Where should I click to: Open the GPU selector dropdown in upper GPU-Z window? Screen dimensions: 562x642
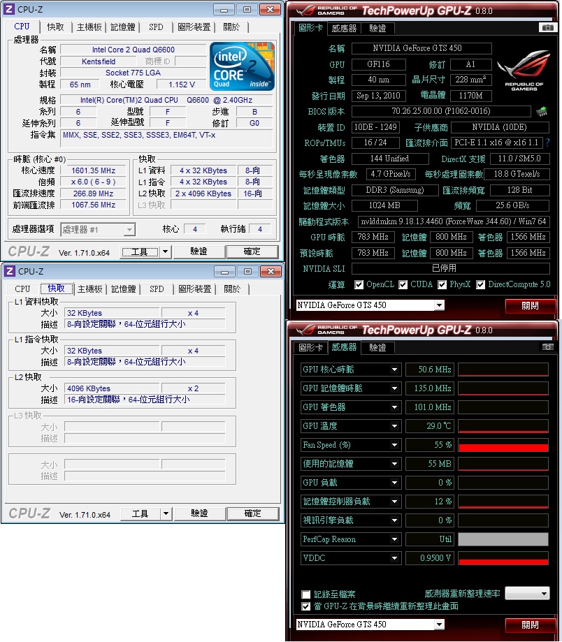[x=439, y=305]
